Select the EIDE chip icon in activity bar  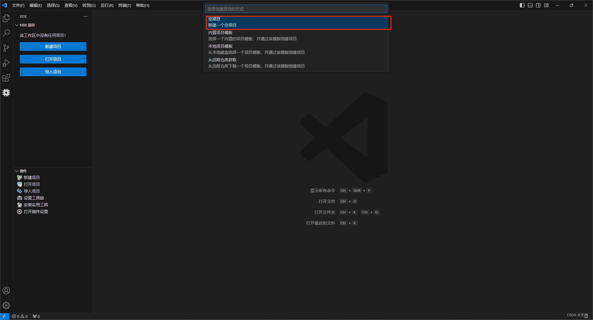[x=6, y=93]
